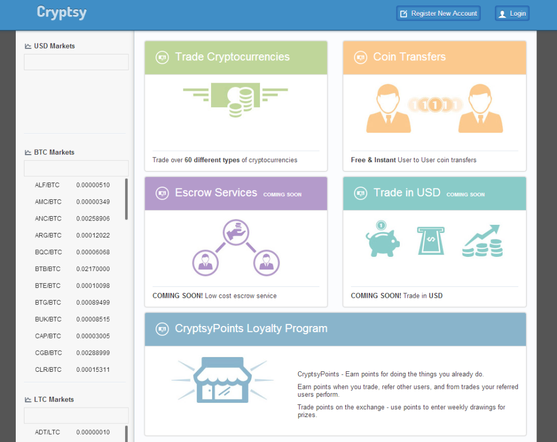Viewport: 557px width, 442px height.
Task: Click the lower left purple user circle
Action: coord(205,263)
